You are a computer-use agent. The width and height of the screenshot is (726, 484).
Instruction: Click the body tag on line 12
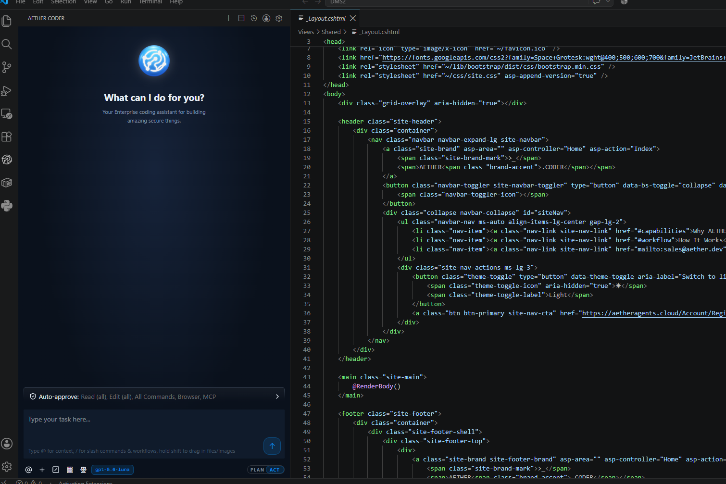point(334,94)
